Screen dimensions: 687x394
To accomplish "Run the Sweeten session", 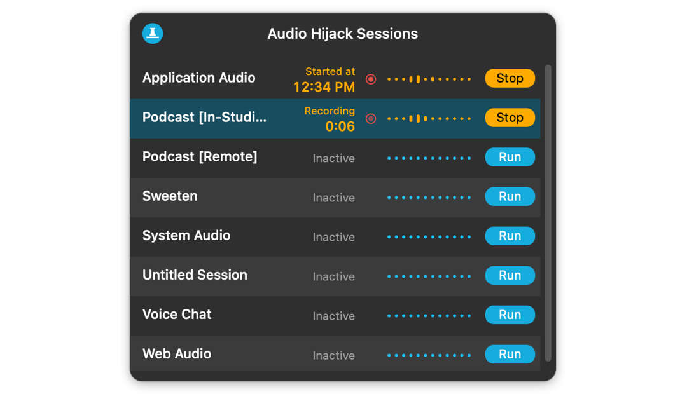I will point(510,196).
